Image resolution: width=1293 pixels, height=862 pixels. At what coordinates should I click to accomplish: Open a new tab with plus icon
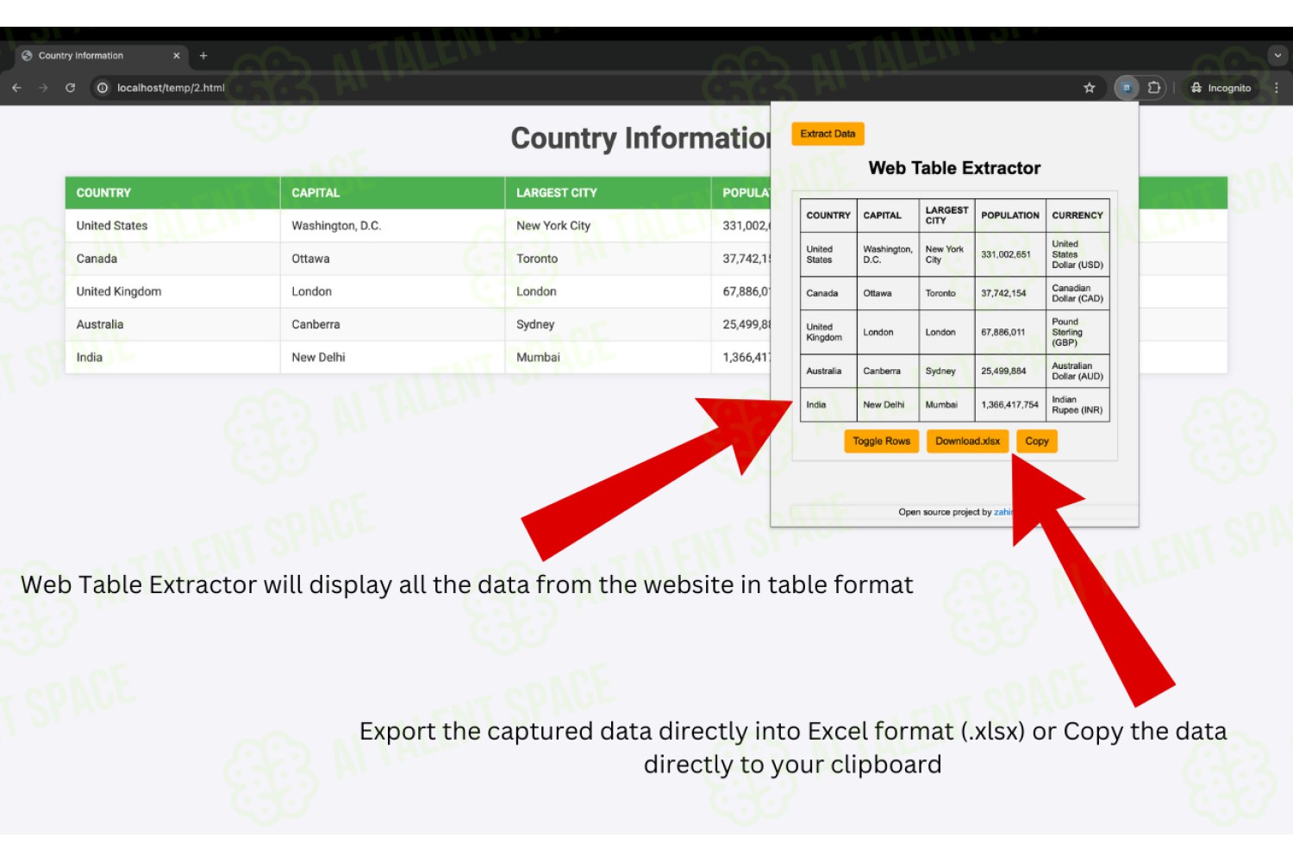click(203, 56)
